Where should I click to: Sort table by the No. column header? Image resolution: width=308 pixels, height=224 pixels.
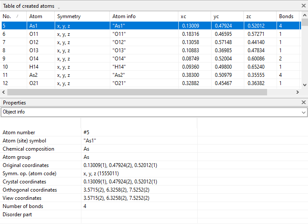point(13,16)
